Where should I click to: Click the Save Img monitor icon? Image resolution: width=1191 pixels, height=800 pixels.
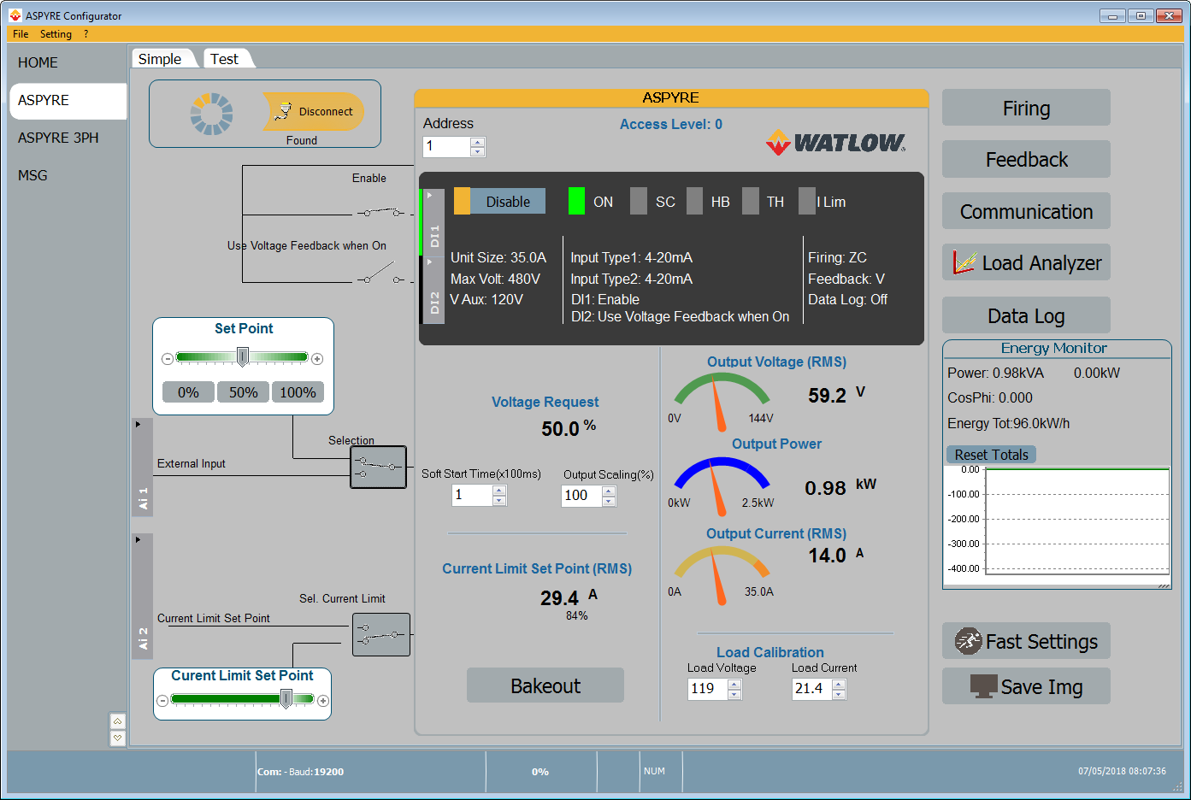point(983,686)
